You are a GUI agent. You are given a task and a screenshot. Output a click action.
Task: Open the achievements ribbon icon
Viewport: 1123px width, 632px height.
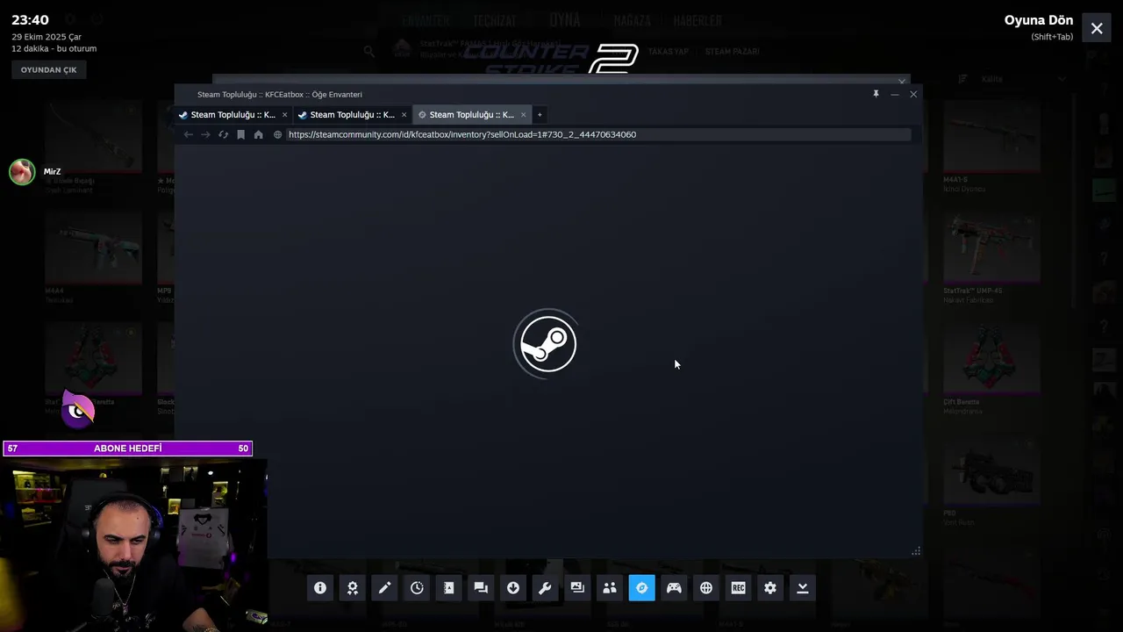tap(353, 588)
